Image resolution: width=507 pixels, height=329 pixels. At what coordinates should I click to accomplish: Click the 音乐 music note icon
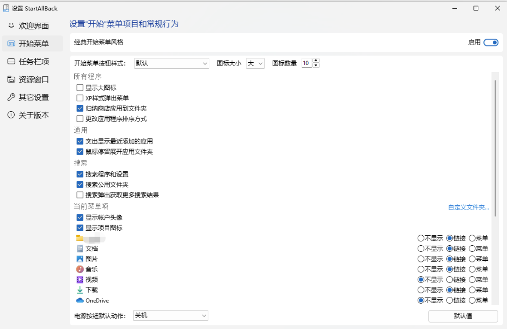click(80, 269)
